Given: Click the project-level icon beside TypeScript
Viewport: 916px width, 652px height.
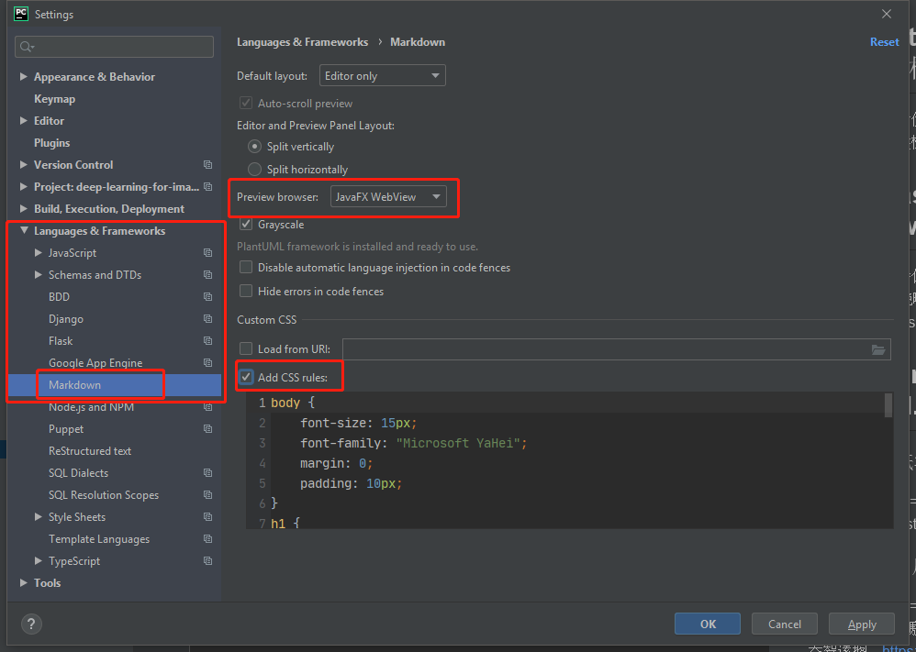Looking at the screenshot, I should coord(208,561).
